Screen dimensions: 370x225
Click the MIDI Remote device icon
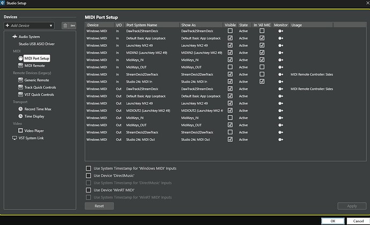(x=20, y=65)
